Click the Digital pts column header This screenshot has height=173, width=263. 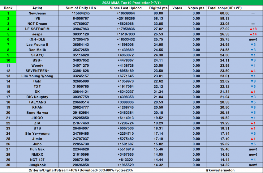(158, 8)
